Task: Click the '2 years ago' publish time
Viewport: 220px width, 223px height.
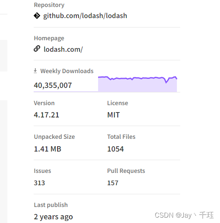Action: click(x=53, y=217)
